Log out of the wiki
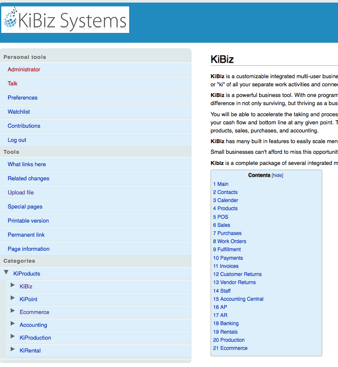This screenshot has height=367, width=338. (x=17, y=140)
